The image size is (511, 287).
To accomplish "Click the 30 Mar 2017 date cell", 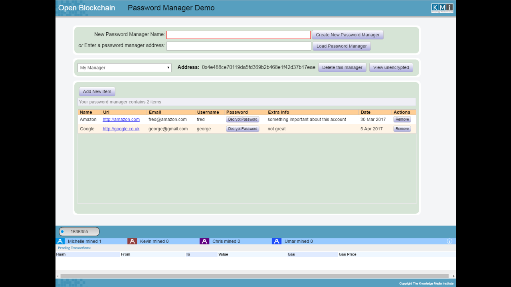I will pos(374,119).
